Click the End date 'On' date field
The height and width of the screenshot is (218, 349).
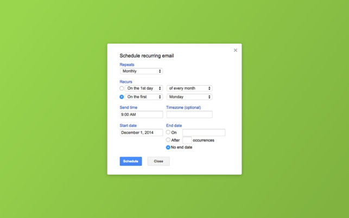click(x=204, y=132)
